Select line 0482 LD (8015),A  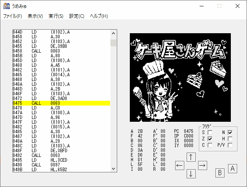pos(62,127)
